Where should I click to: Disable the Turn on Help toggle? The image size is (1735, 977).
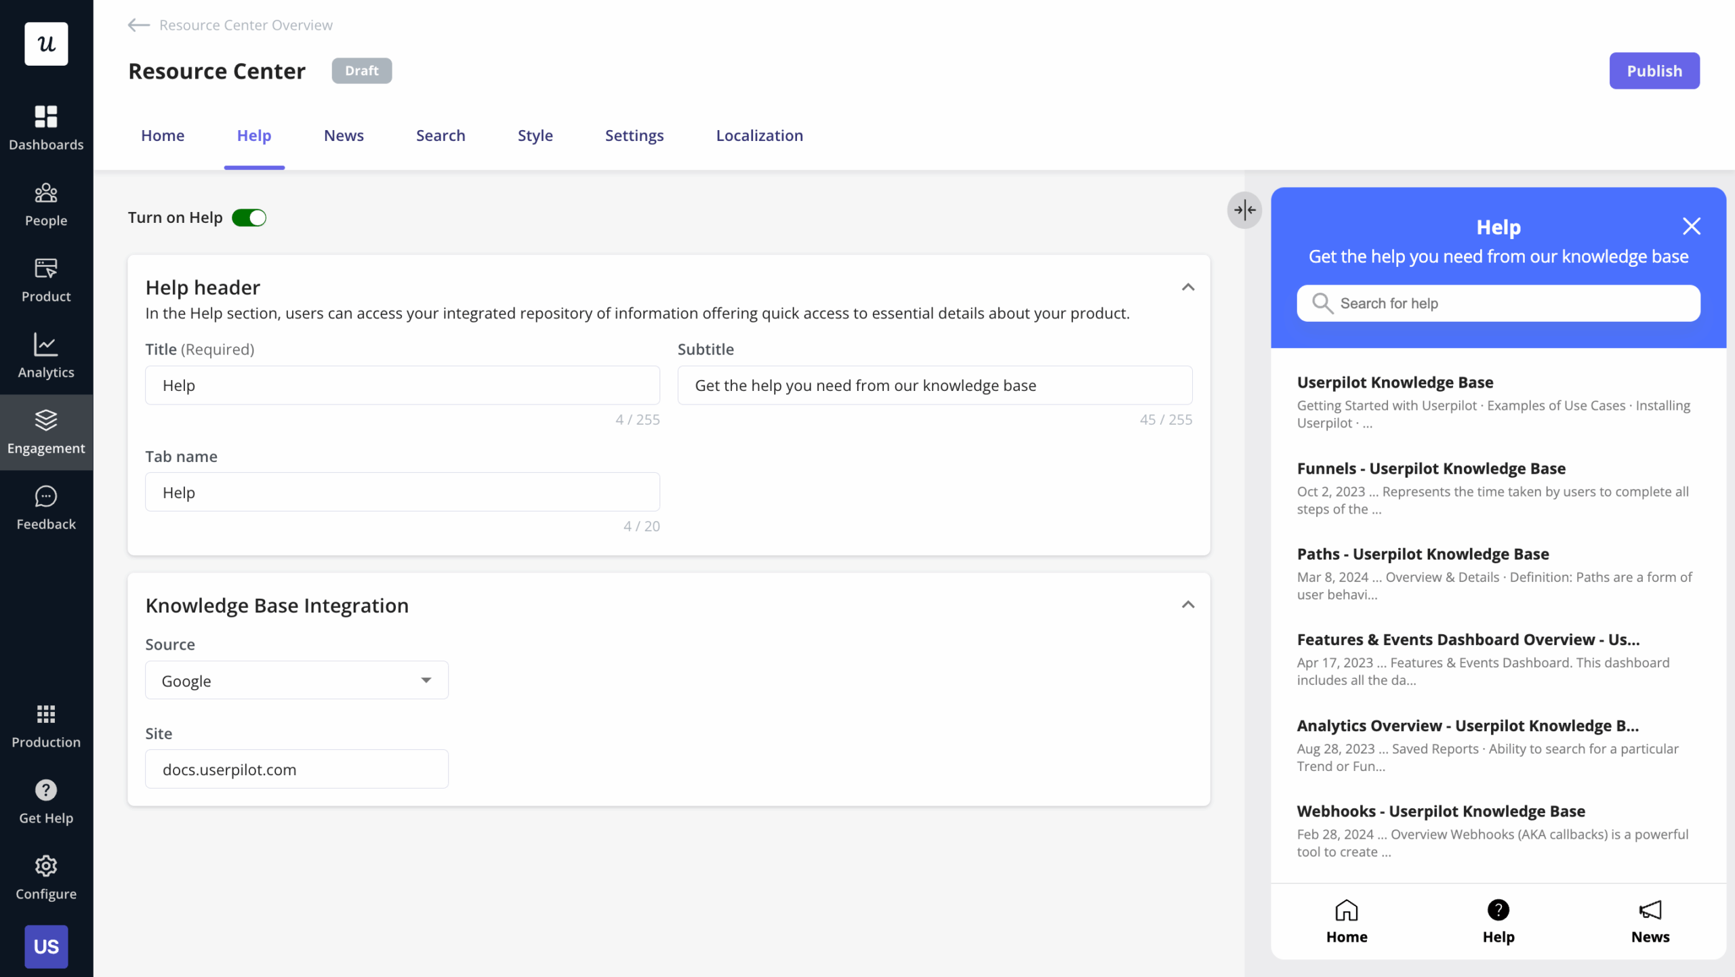(x=249, y=217)
